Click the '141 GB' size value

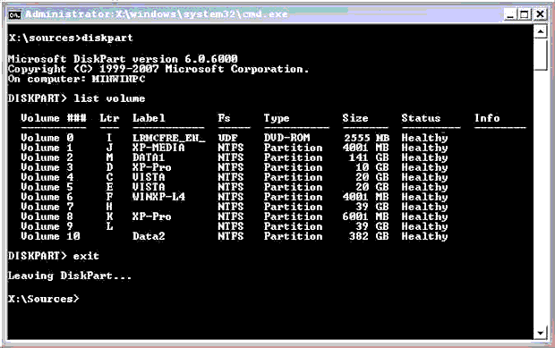[x=369, y=157]
